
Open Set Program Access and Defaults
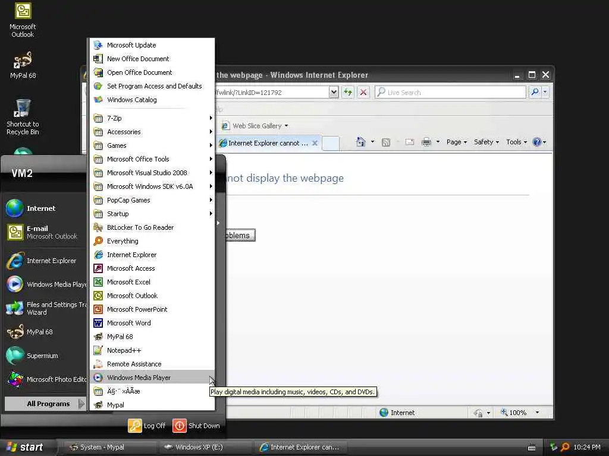(x=152, y=85)
